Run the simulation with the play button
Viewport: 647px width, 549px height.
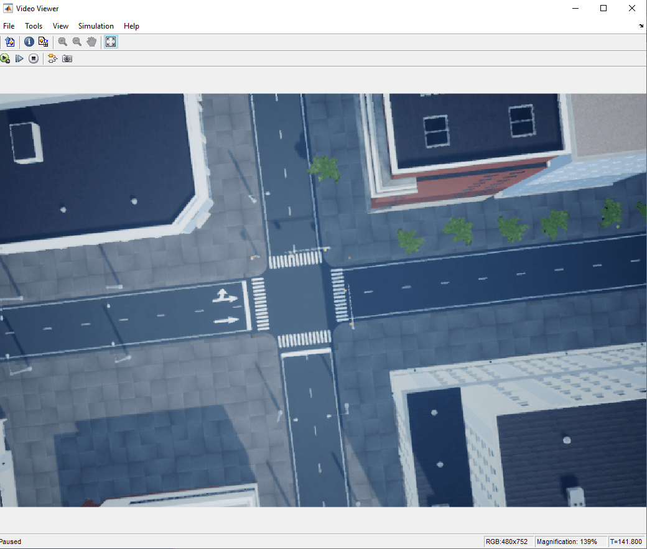coord(5,58)
